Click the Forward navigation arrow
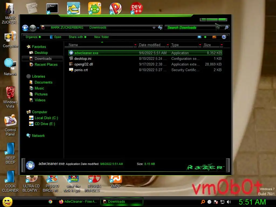Viewport: 276px width, 207px height. [x=33, y=28]
